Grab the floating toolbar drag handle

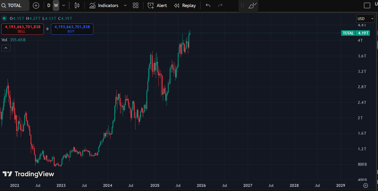[x=242, y=5]
